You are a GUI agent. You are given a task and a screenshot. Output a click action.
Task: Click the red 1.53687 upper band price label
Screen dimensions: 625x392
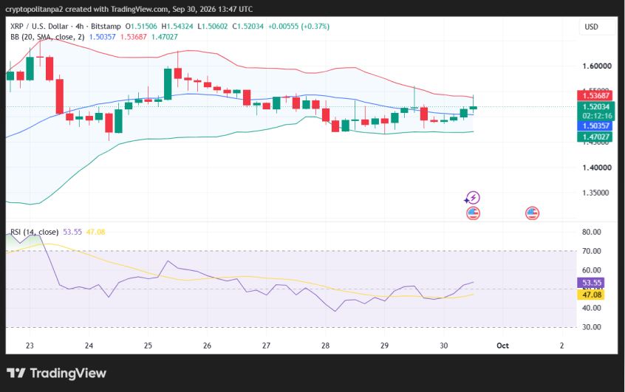click(x=595, y=96)
